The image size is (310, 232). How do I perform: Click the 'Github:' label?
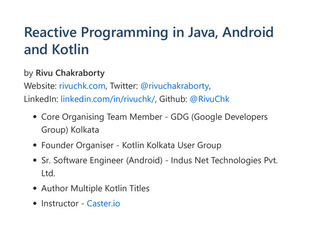pos(173,99)
